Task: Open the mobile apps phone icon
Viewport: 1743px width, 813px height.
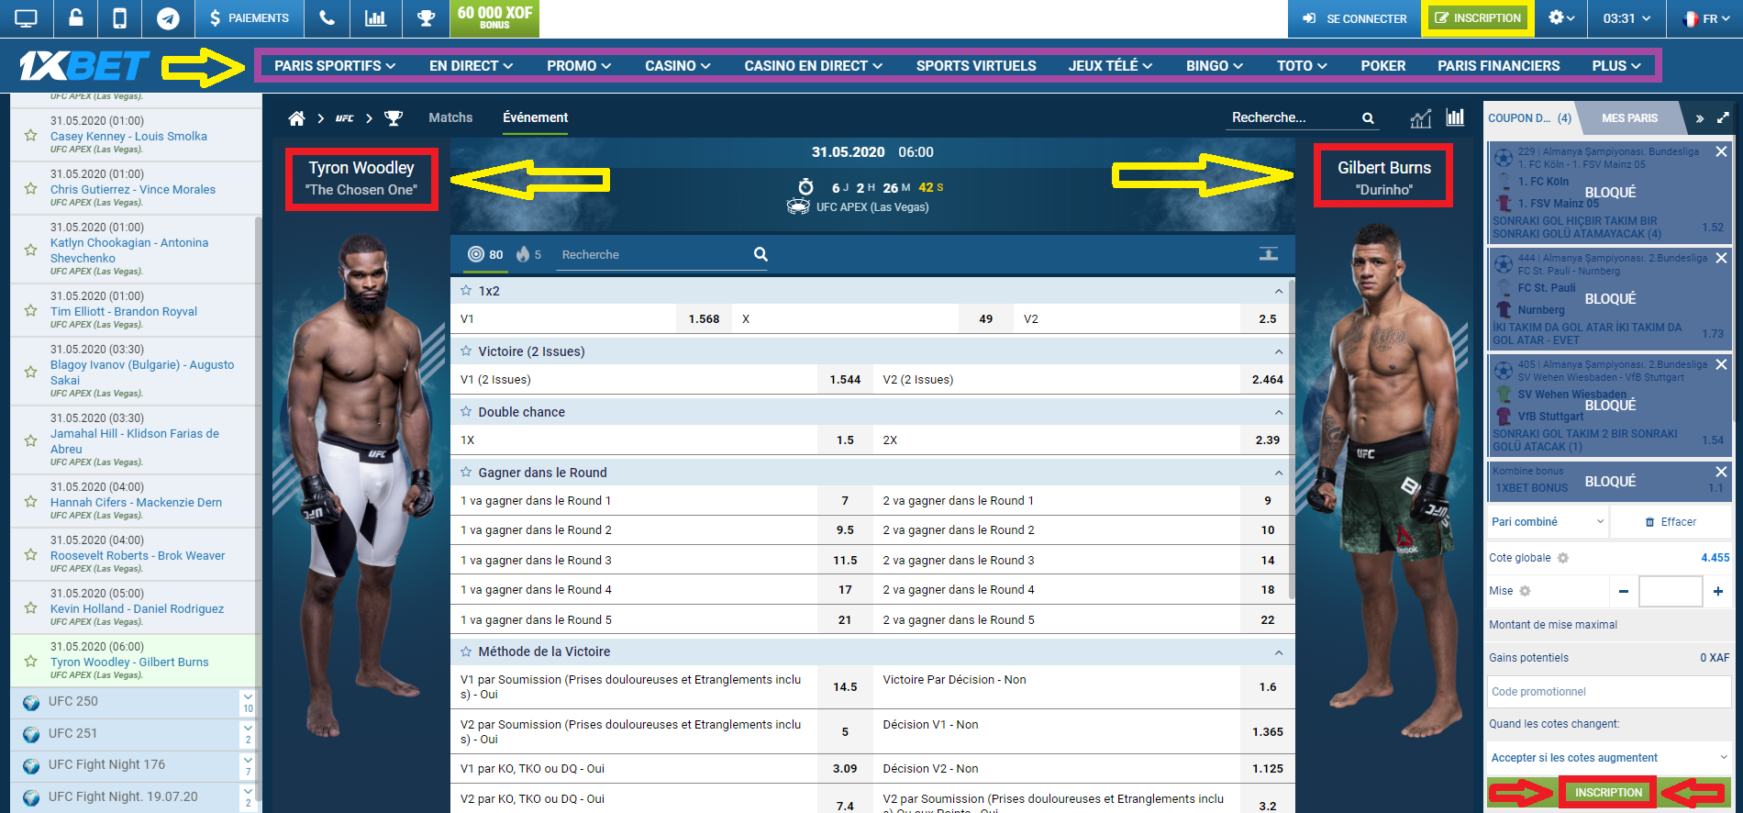Action: pos(120,18)
